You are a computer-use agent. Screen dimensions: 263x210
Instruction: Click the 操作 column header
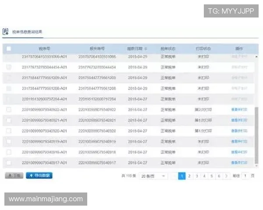click(239, 49)
